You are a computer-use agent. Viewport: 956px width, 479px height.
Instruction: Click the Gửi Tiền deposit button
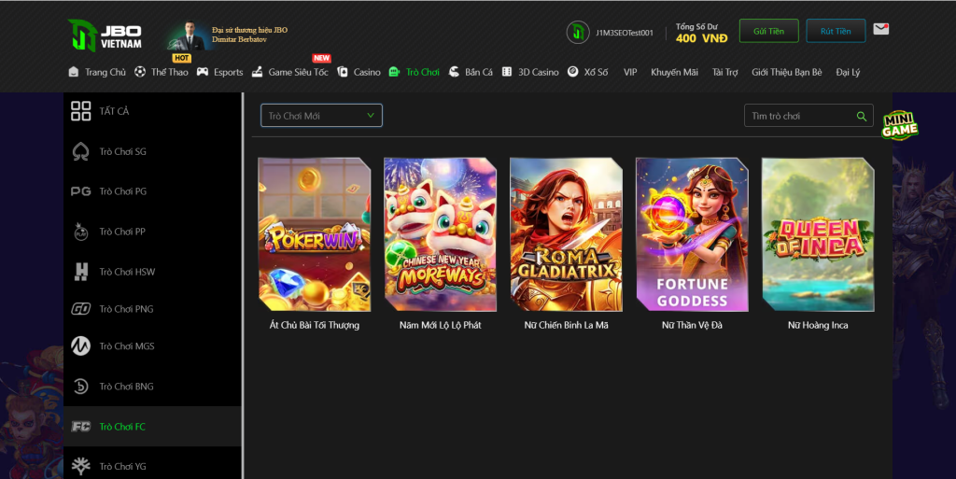coord(769,31)
